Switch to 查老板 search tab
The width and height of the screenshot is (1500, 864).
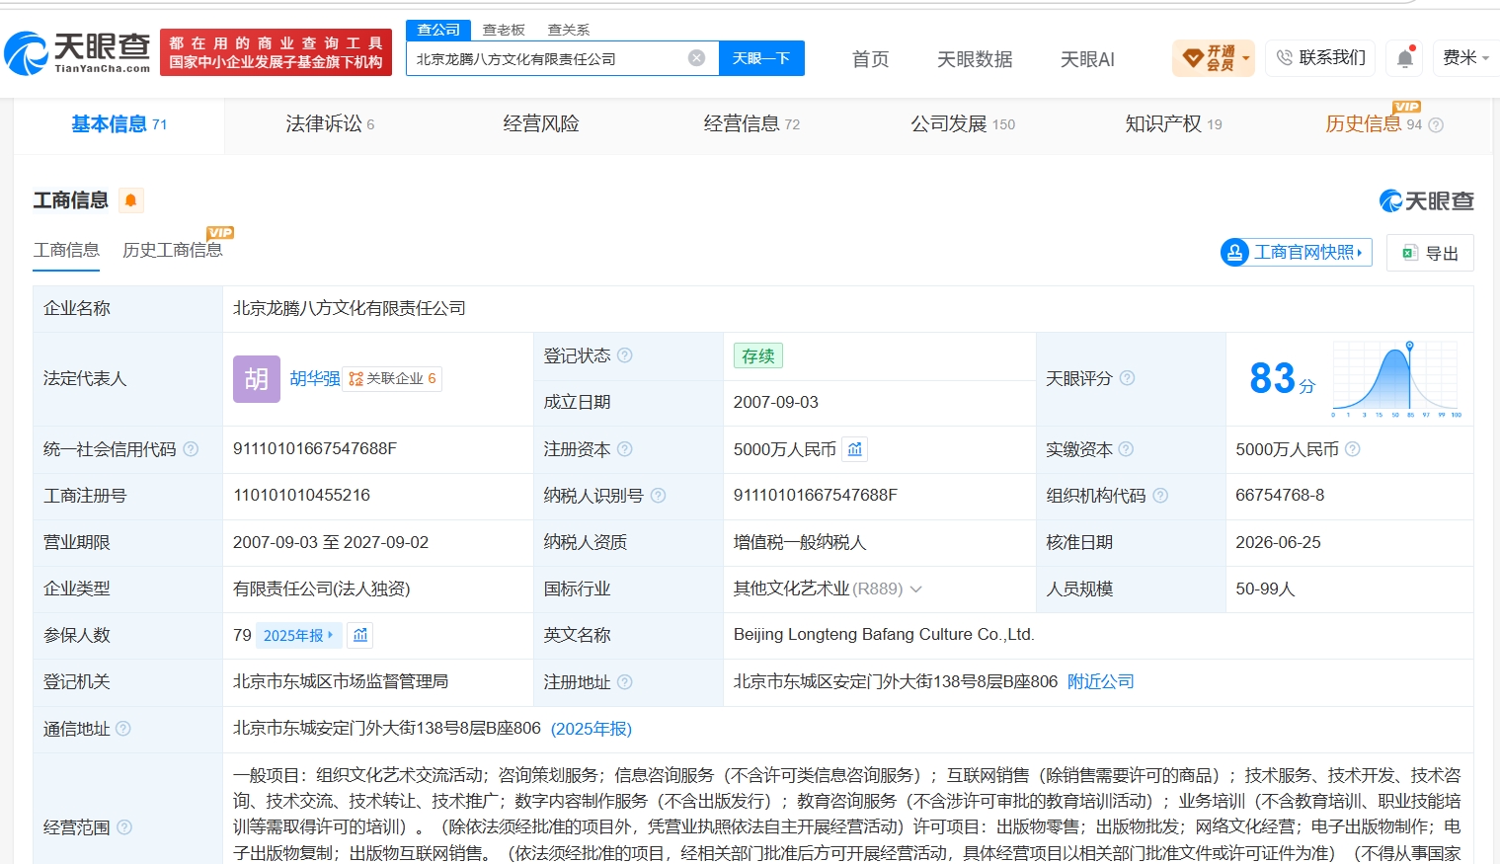pyautogui.click(x=504, y=30)
